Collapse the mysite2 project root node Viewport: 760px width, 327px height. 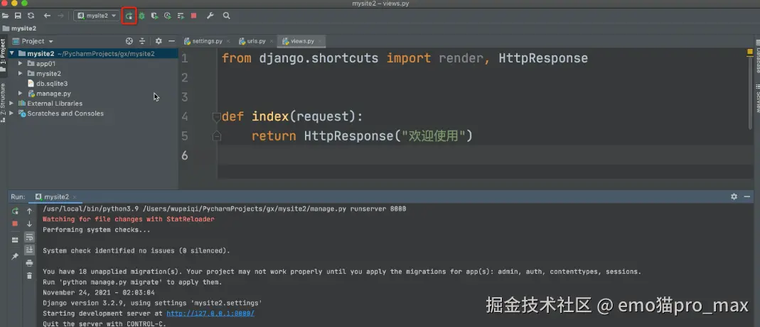[x=11, y=54]
